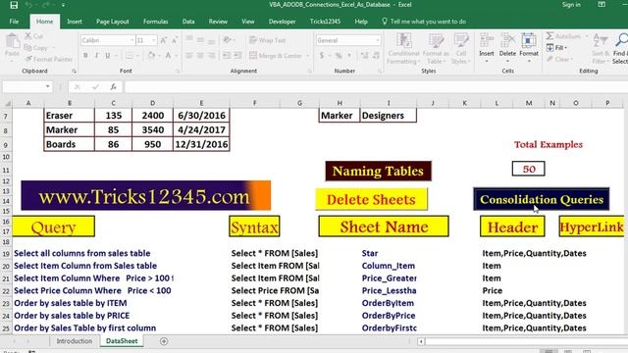Click the Find & Select magnifier

(x=621, y=41)
